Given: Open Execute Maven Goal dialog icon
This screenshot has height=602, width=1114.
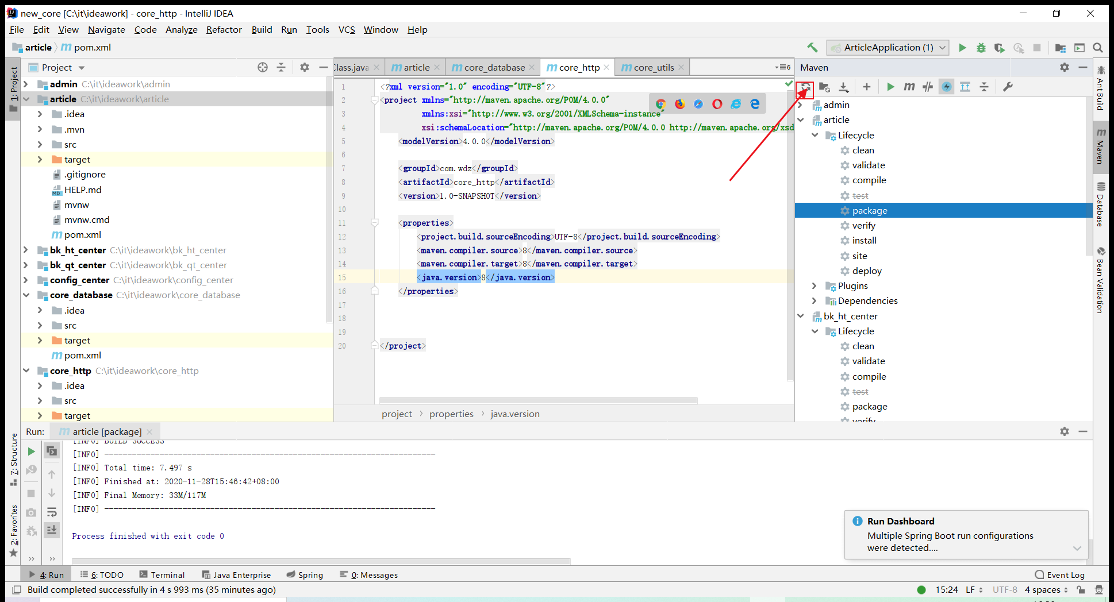Looking at the screenshot, I should point(909,87).
